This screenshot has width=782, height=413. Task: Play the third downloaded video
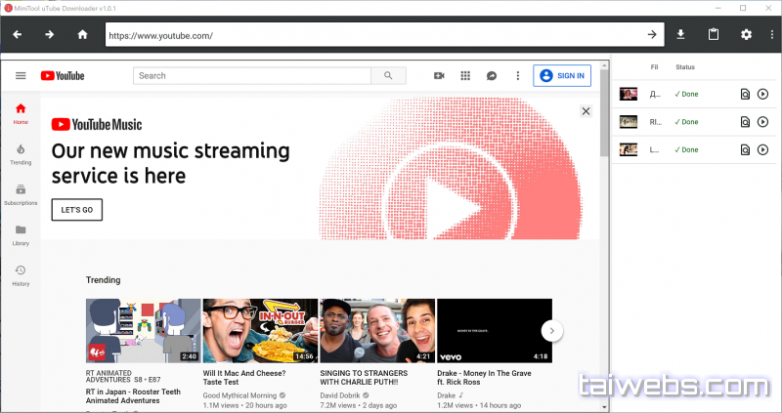pos(763,149)
